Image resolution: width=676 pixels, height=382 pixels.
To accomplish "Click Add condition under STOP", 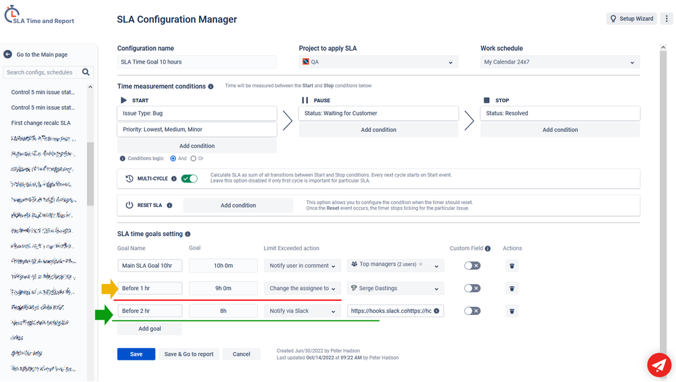I will [x=560, y=130].
